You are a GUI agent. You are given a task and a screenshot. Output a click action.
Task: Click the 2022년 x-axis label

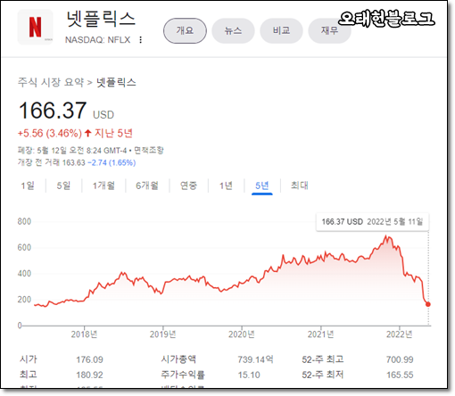pyautogui.click(x=400, y=334)
